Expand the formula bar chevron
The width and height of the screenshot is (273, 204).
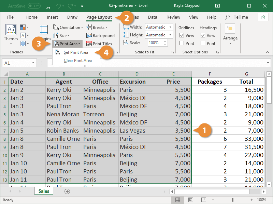click(x=268, y=63)
